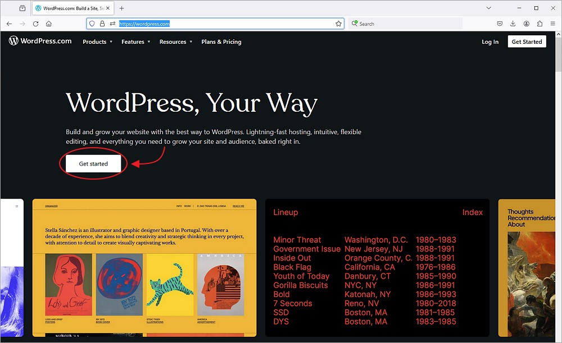Click the site padlock security icon
Image resolution: width=562 pixels, height=343 pixels.
point(102,24)
